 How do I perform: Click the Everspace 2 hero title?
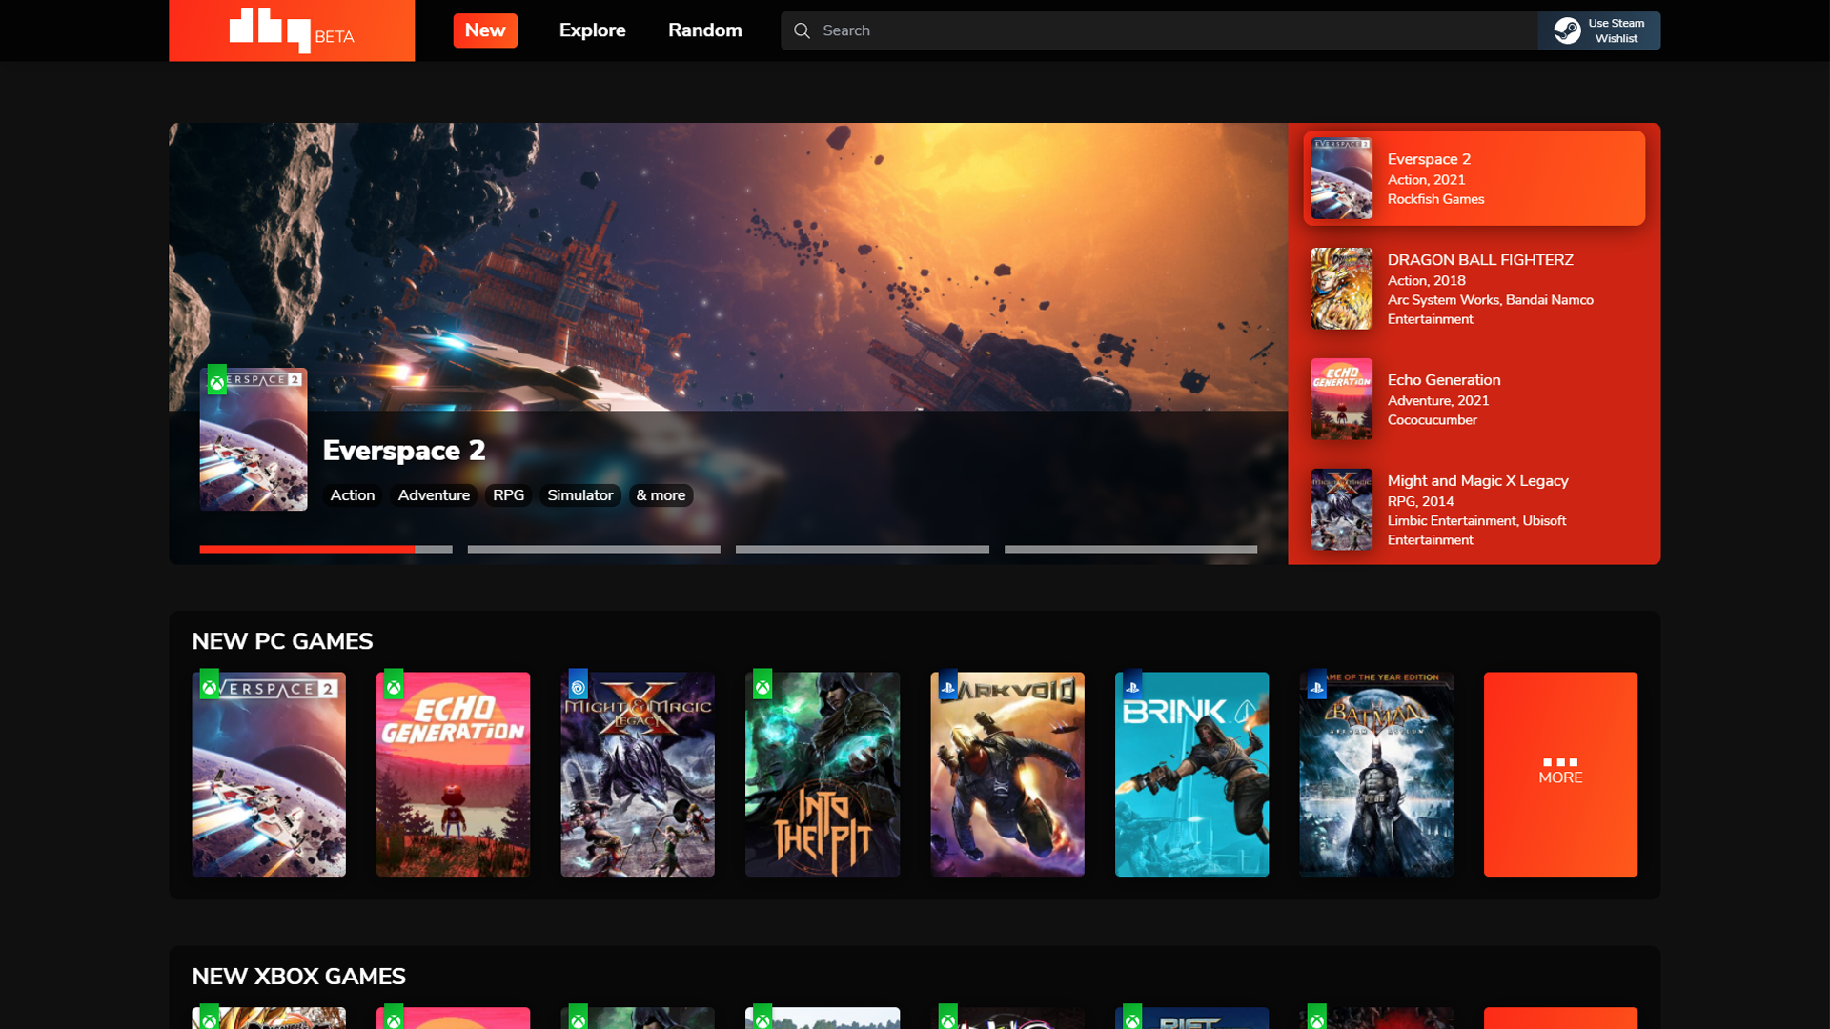pyautogui.click(x=404, y=451)
